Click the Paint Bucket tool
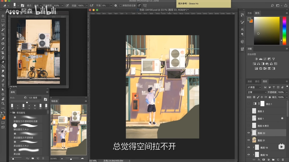289x162 pixels. [3, 66]
